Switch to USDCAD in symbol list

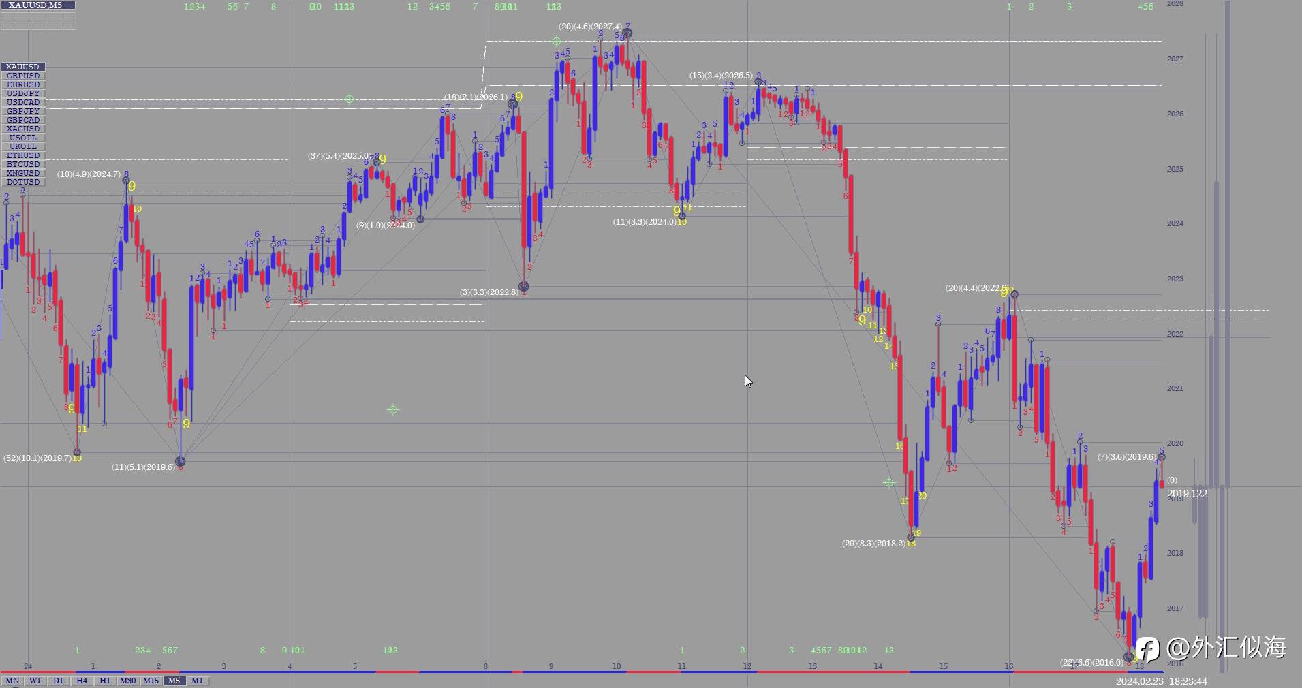[23, 102]
